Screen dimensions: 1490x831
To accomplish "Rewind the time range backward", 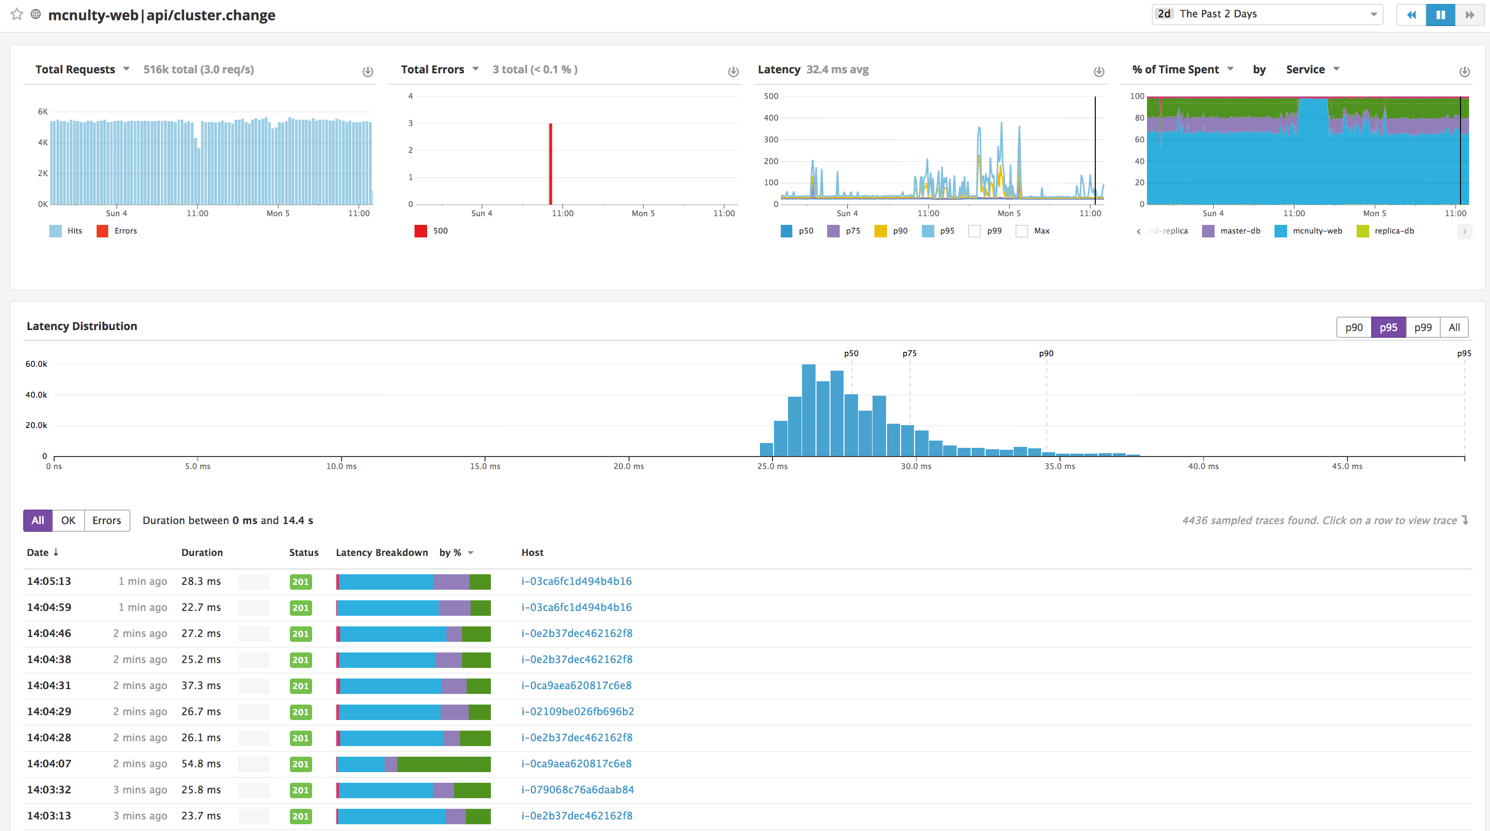I will (x=1411, y=14).
